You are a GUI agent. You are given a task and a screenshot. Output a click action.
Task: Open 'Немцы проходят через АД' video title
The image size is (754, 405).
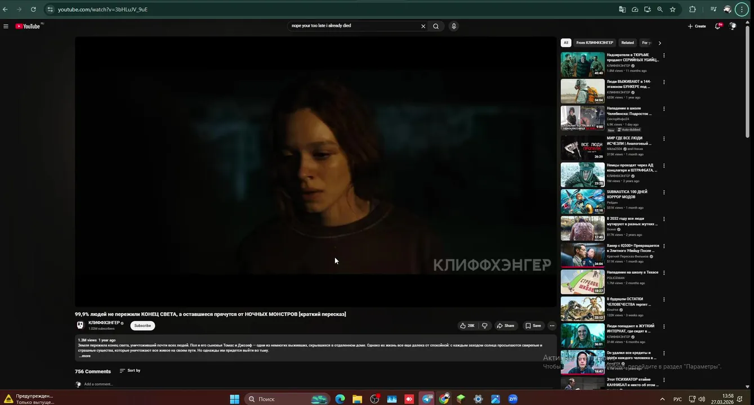(632, 168)
